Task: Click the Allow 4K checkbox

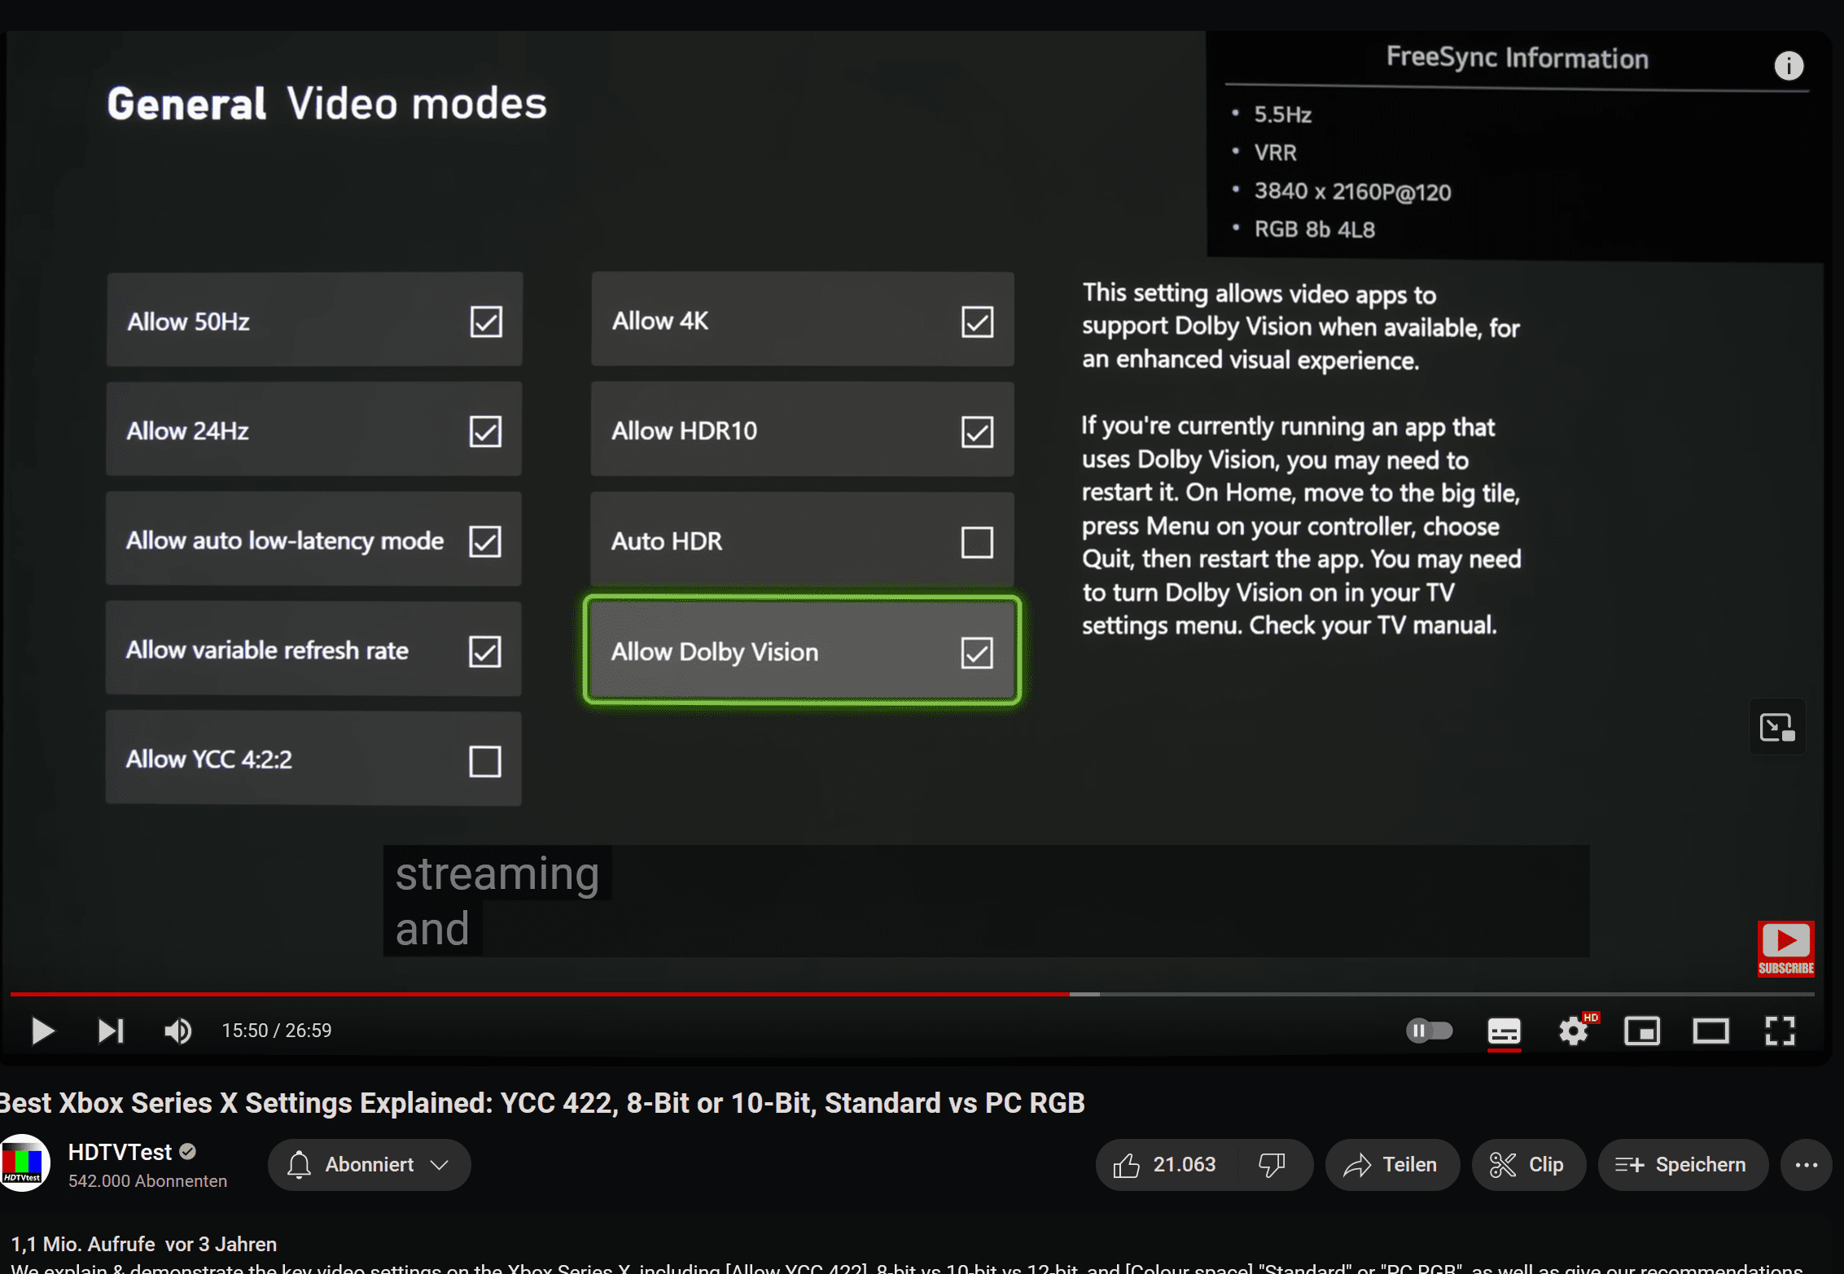Action: 977,322
